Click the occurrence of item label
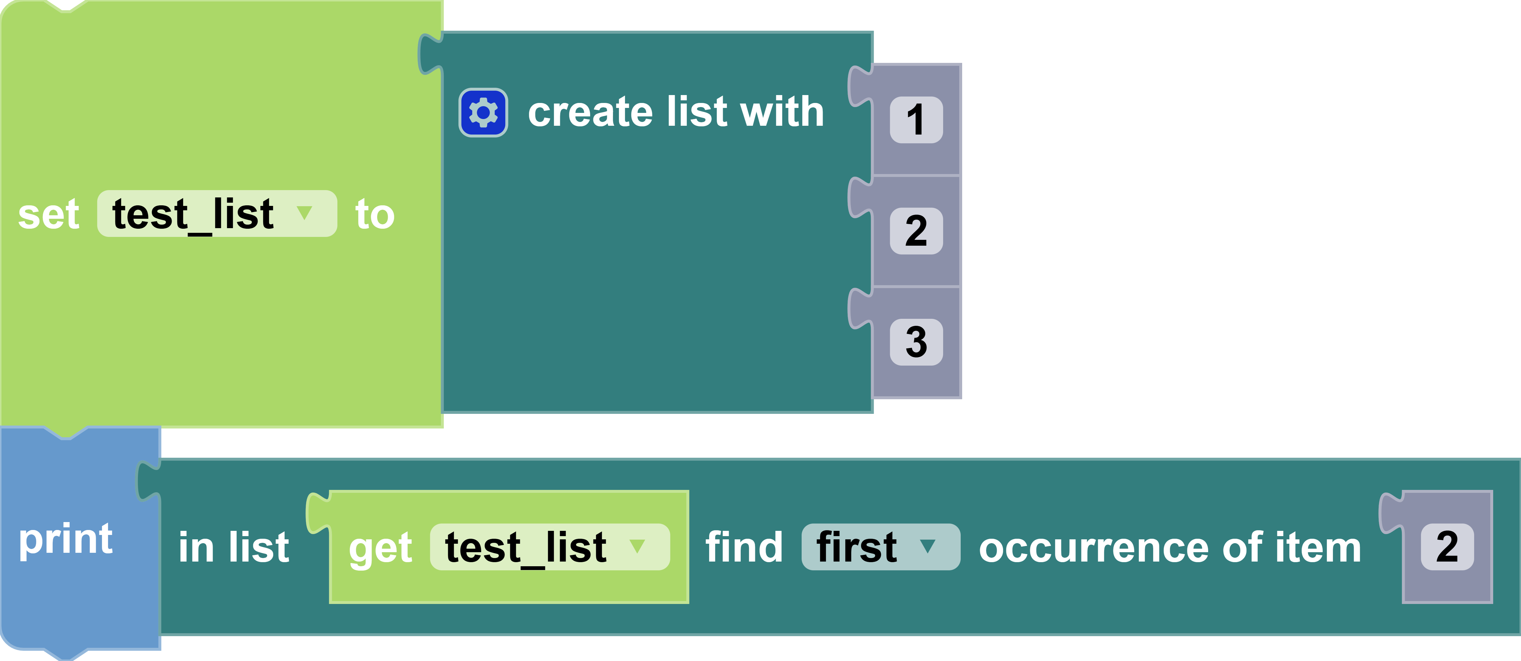1521x661 pixels. 1170,547
